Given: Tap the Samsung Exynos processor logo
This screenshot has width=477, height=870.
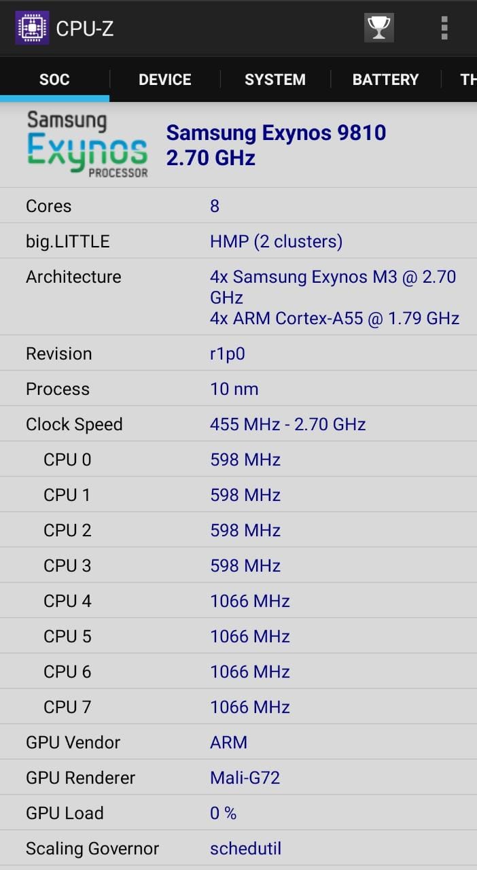Looking at the screenshot, I should [x=87, y=145].
